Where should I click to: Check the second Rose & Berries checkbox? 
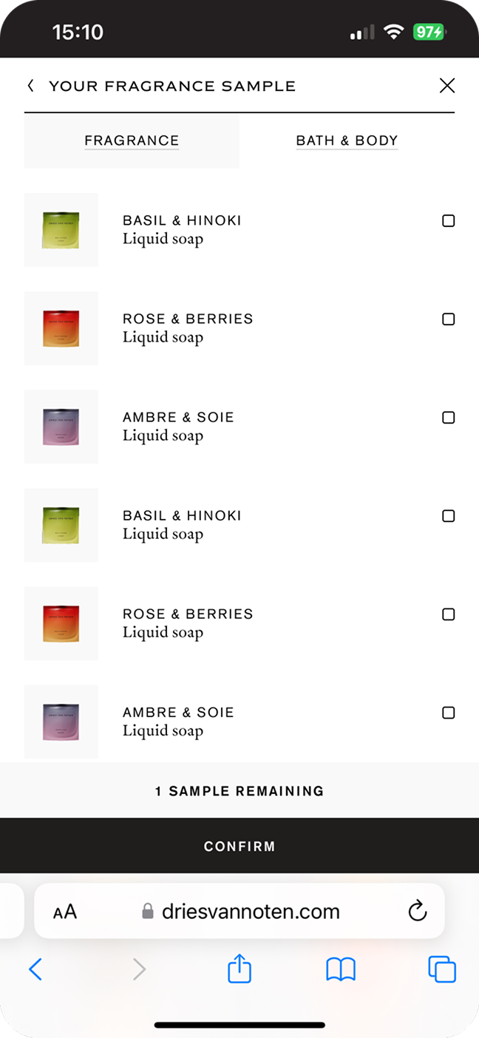[448, 614]
